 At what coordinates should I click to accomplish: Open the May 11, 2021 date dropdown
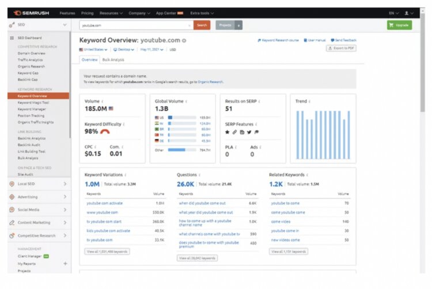click(x=152, y=50)
